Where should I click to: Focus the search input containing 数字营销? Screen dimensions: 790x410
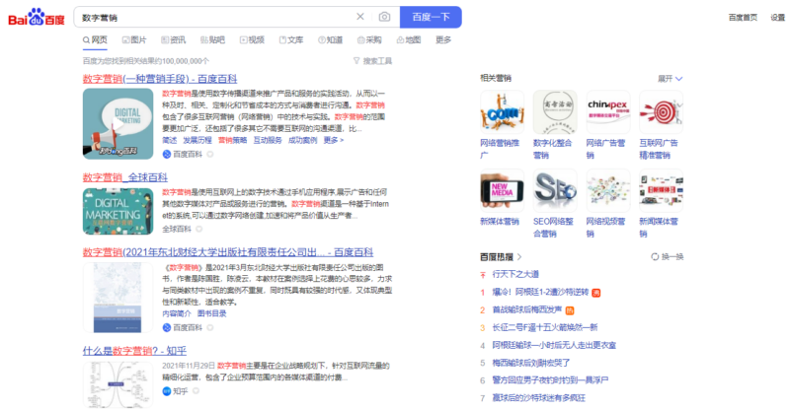click(214, 17)
